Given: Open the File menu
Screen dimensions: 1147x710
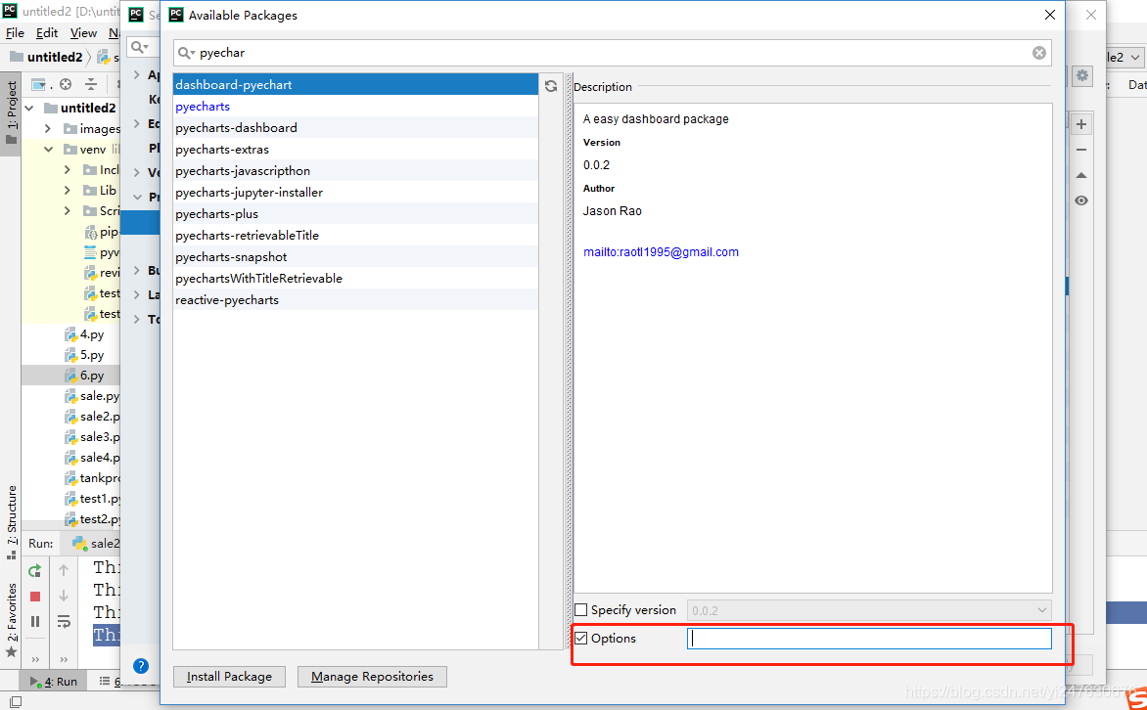Looking at the screenshot, I should pyautogui.click(x=15, y=33).
